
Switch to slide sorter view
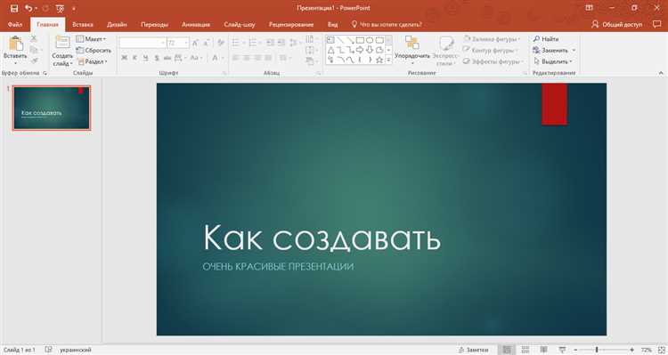tap(525, 350)
